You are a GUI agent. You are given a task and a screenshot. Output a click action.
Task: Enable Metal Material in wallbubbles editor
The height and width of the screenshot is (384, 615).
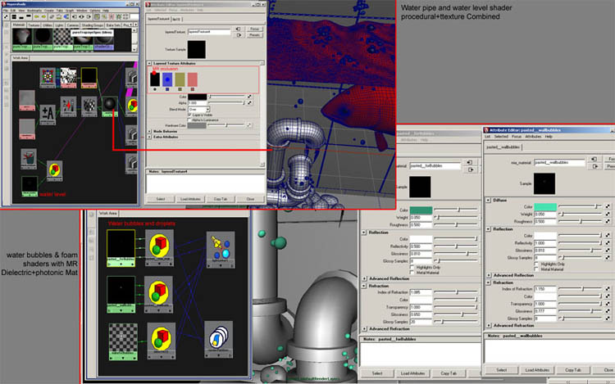536,269
